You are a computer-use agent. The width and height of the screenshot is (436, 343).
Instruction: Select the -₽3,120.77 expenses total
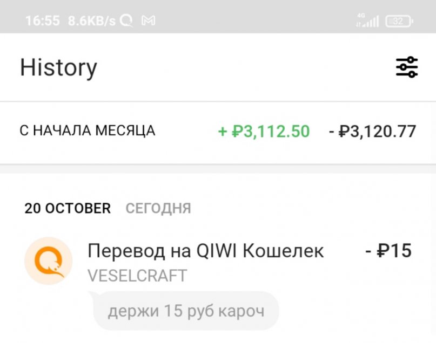tap(373, 131)
